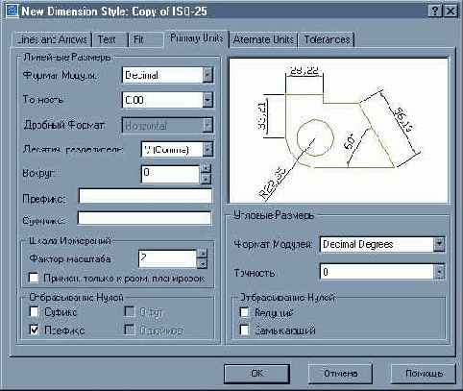Click the question mark help icon in title bar

coord(435,12)
